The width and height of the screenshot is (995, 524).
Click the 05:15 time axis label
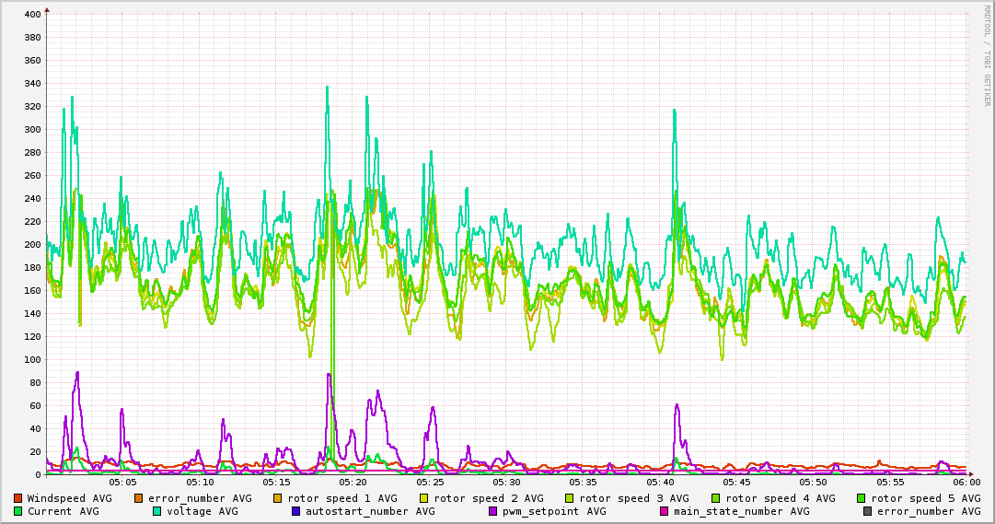pos(277,483)
